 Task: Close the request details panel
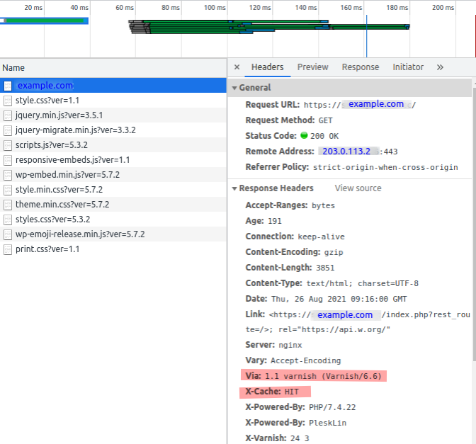coord(237,67)
